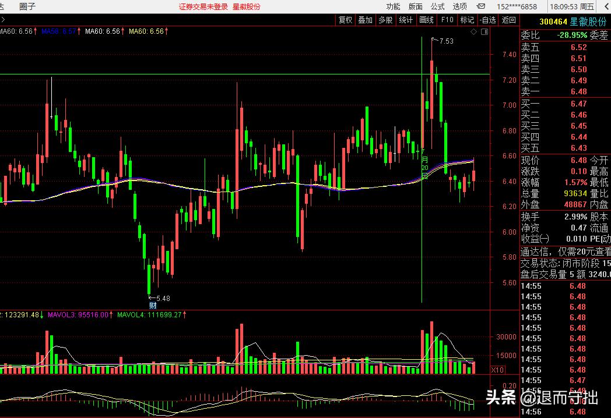Click 证券交易未登录 login link
Viewport: 611px width, 418px height.
point(203,6)
